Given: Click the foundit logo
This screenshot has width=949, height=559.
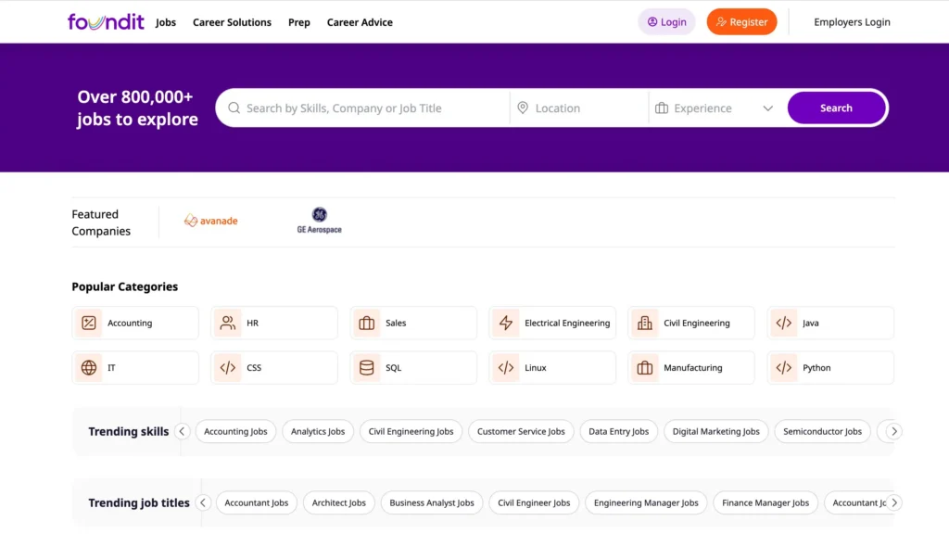Looking at the screenshot, I should click(106, 22).
